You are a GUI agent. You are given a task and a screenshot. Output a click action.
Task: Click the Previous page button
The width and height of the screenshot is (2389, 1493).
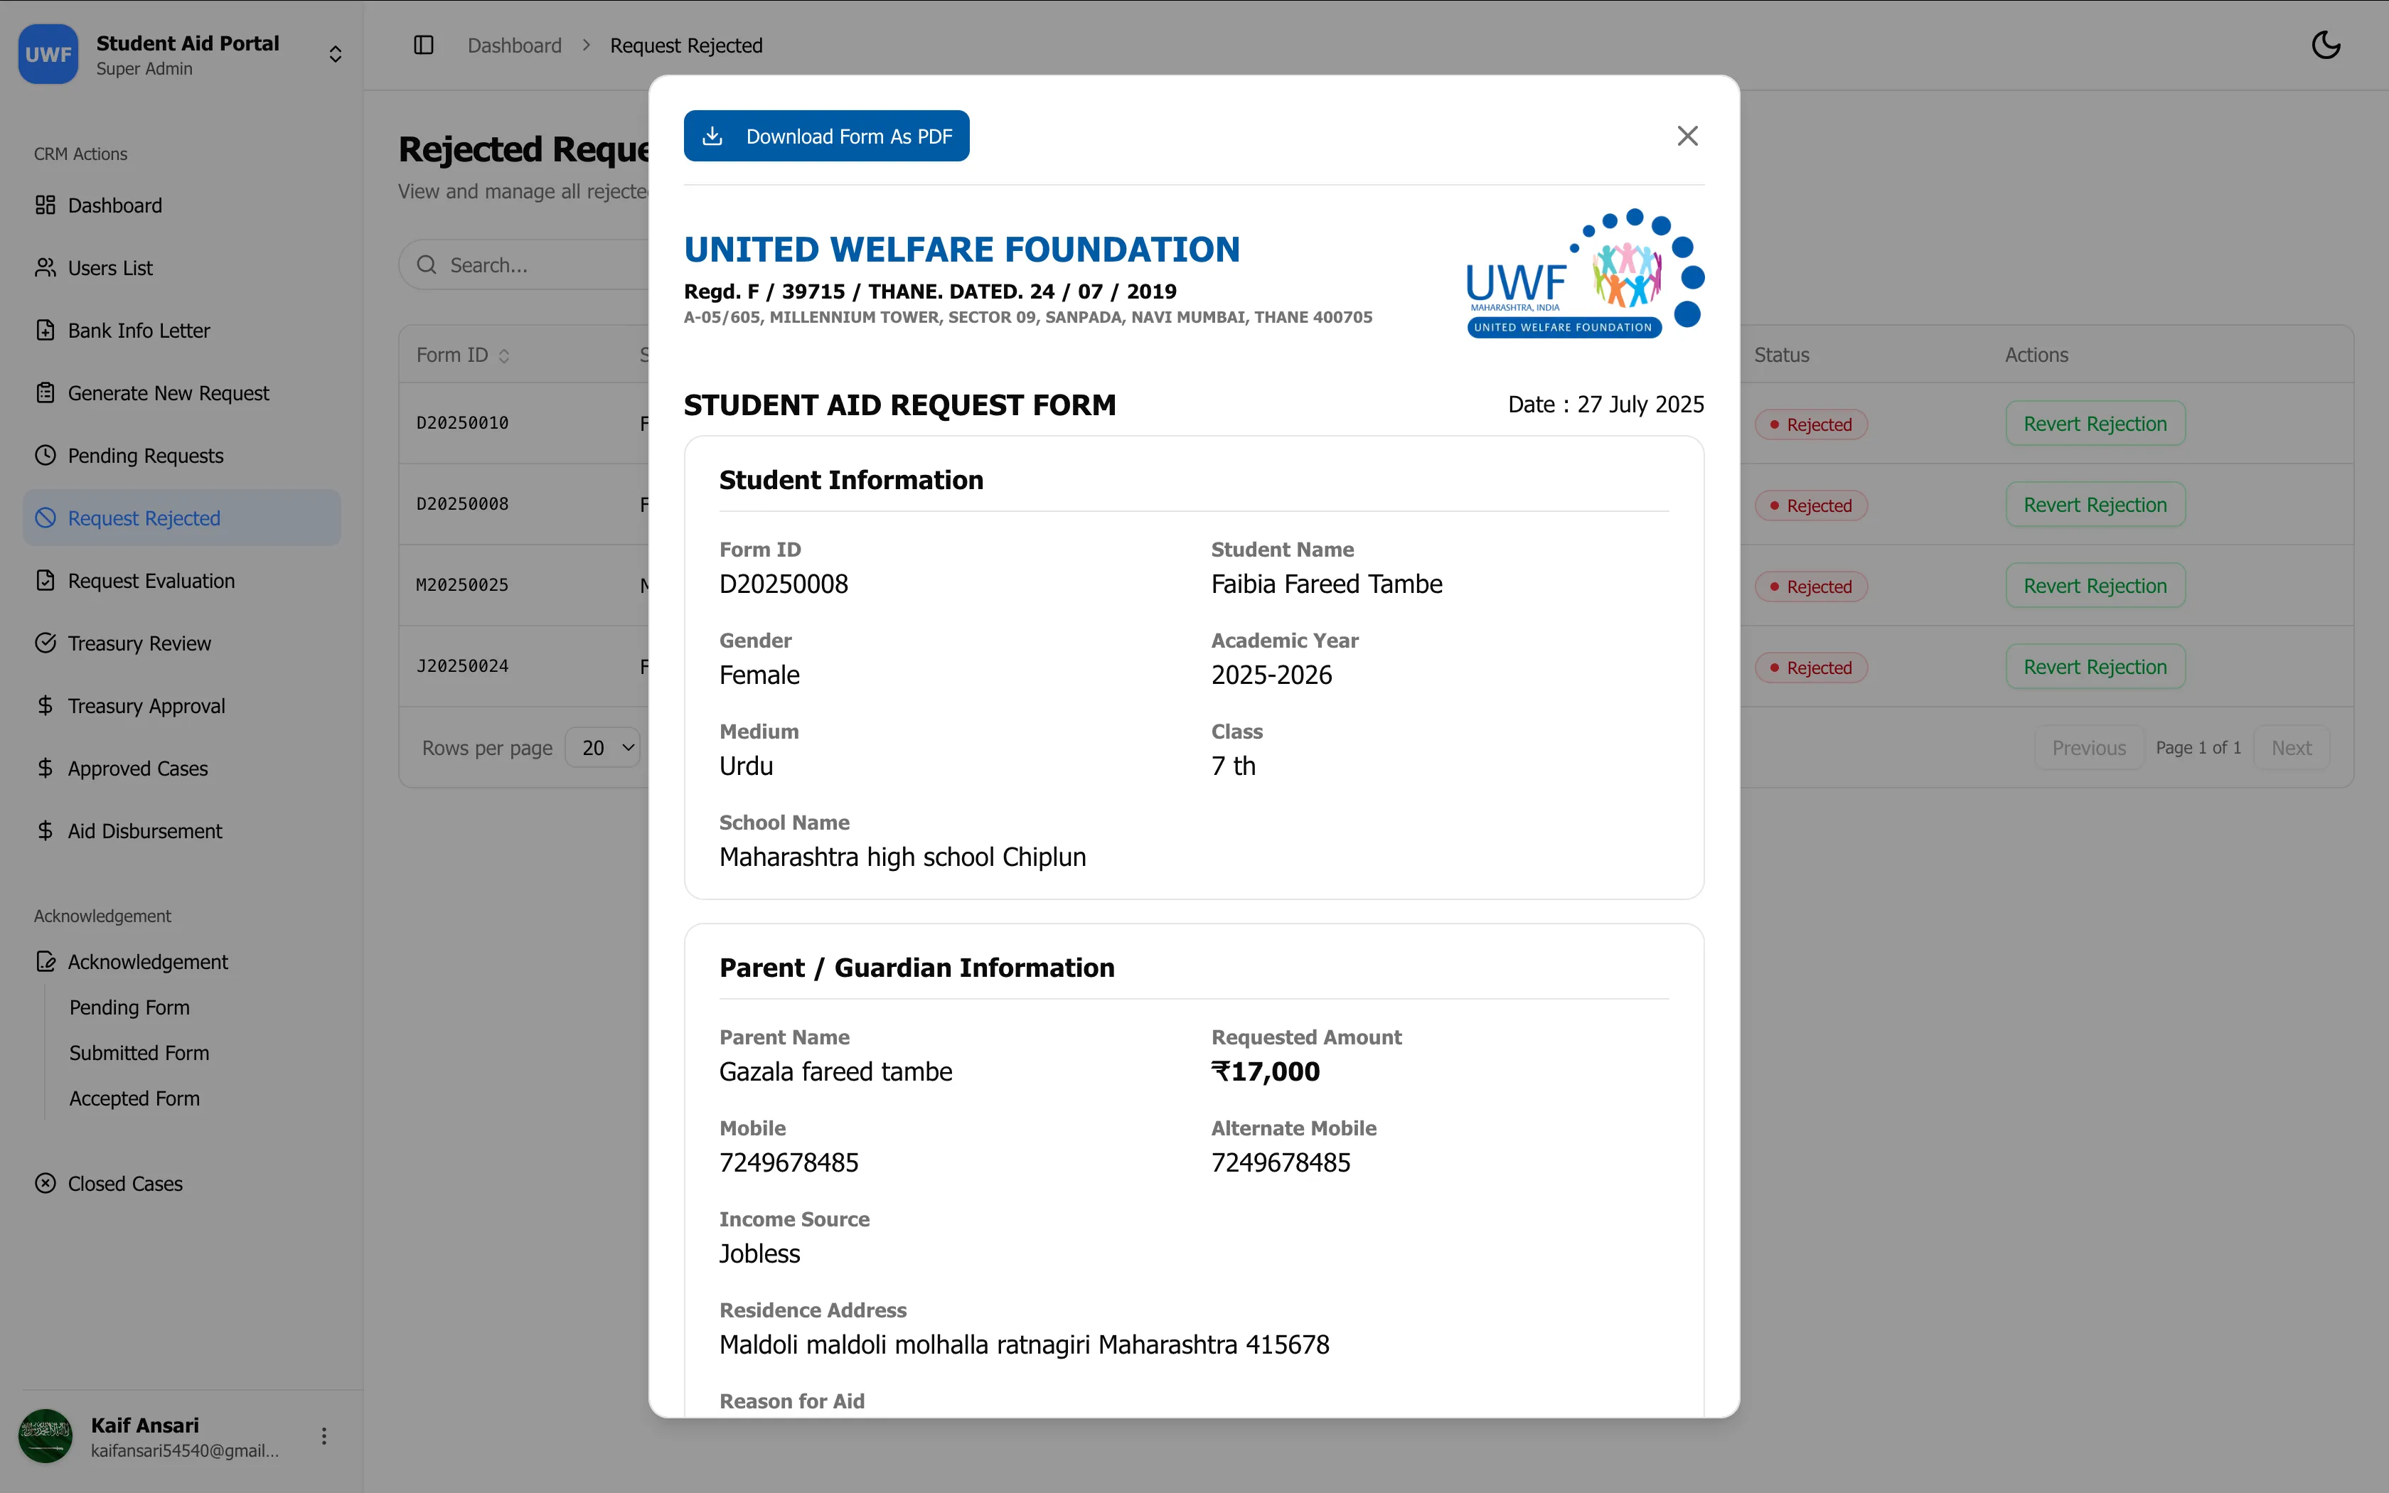tap(2089, 747)
